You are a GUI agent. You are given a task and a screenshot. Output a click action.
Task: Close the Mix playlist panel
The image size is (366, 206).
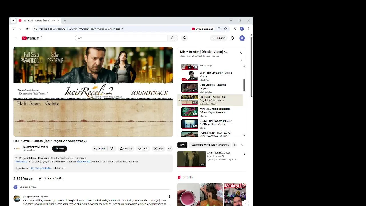[x=241, y=53]
